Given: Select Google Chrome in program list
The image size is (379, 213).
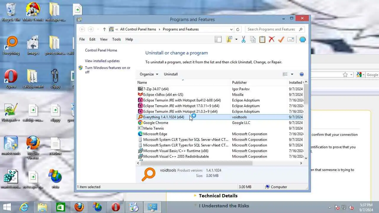Looking at the screenshot, I should 220,123.
